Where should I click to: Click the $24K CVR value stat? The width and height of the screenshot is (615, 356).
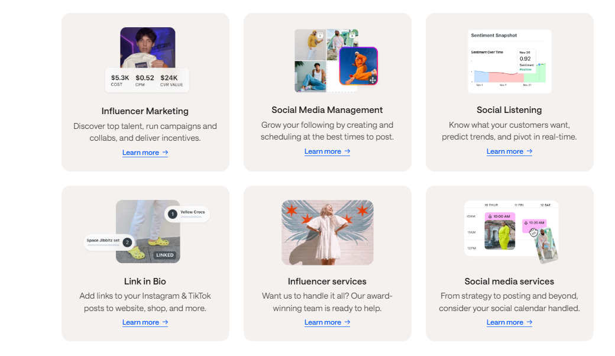171,80
